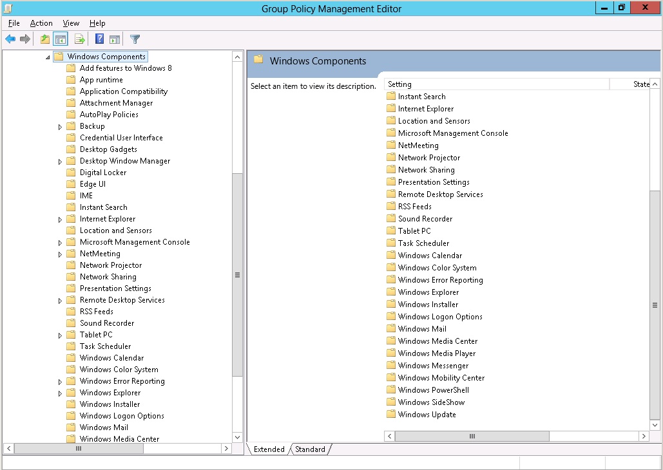Click the Export List toolbar icon

(x=79, y=39)
